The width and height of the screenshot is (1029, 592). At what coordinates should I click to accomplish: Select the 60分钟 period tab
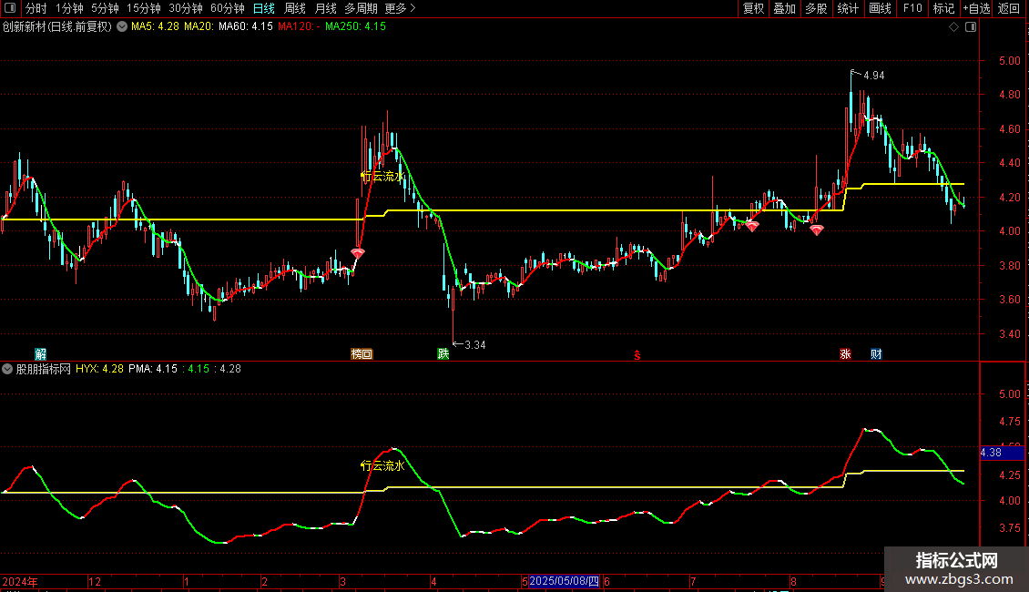(228, 8)
